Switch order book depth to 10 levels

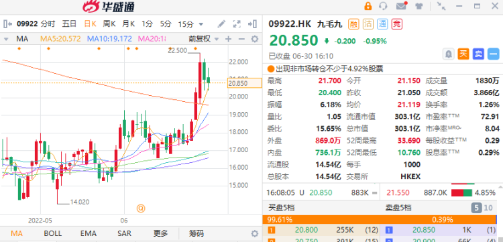(488, 208)
